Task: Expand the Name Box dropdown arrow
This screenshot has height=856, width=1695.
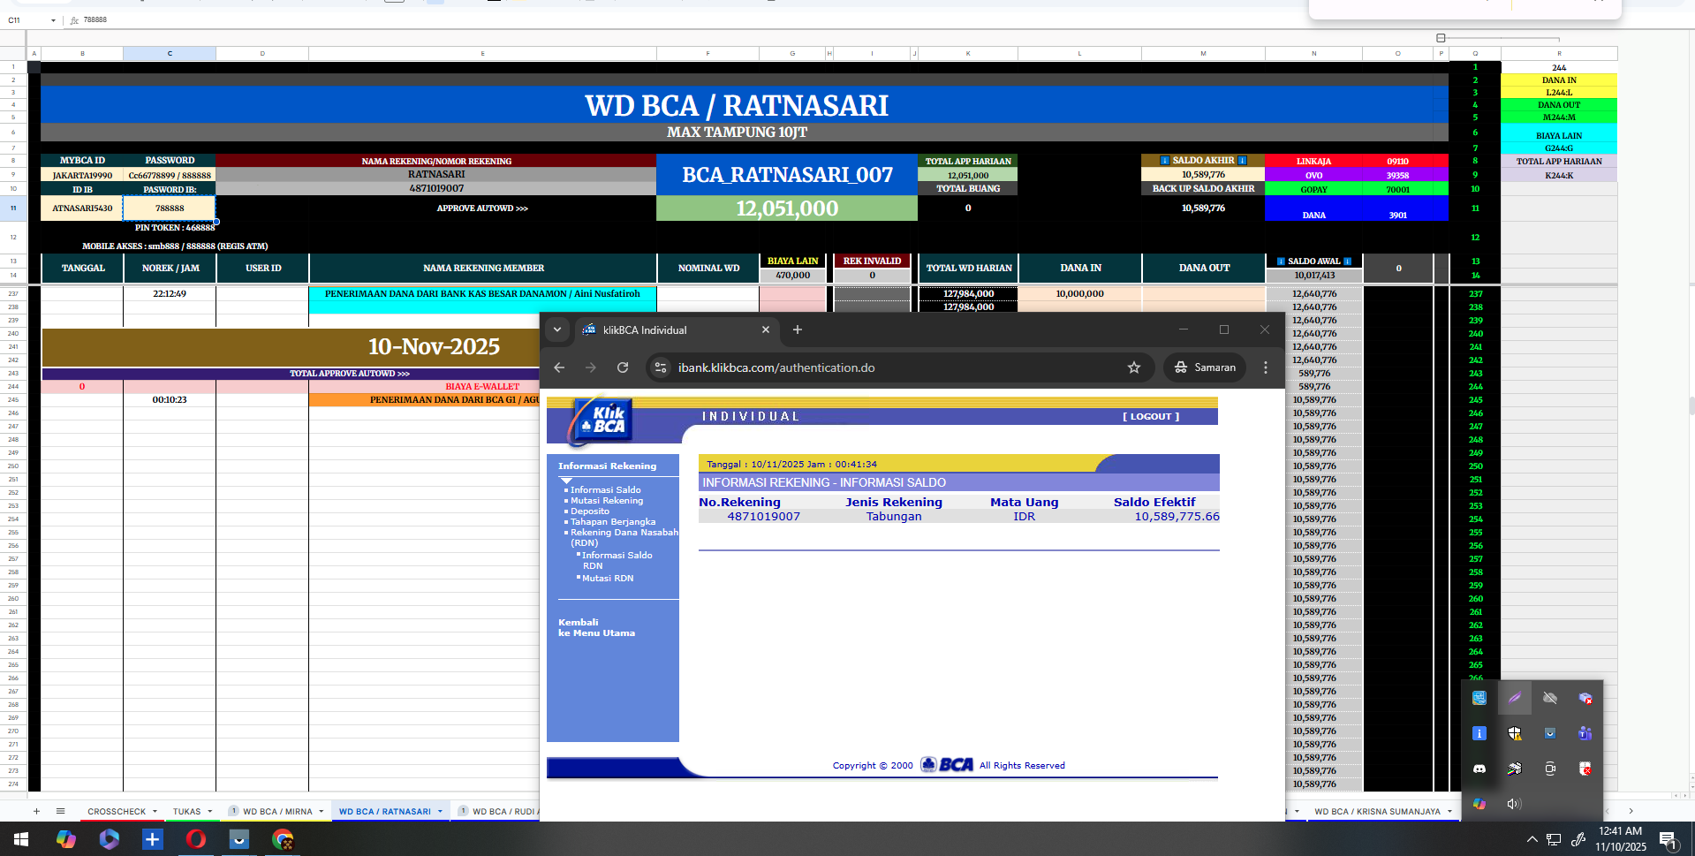Action: [x=53, y=19]
